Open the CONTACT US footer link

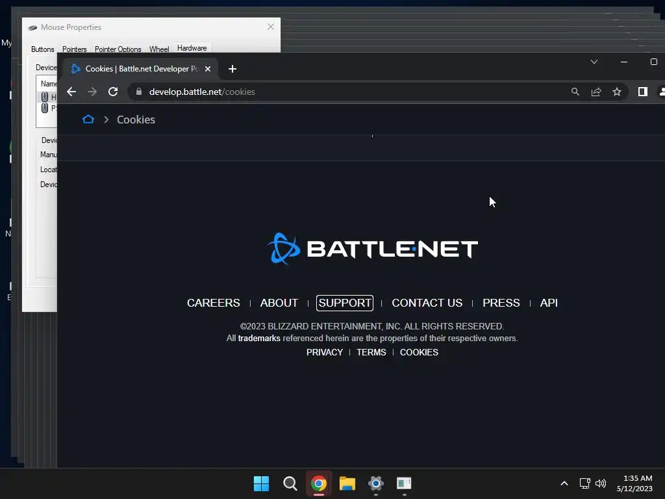coord(427,303)
